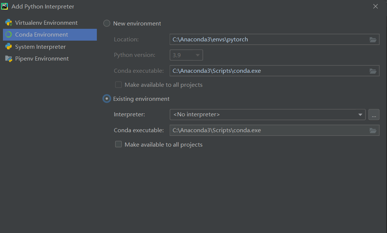Browse for the new environment Conda executable
This screenshot has height=233, width=387.
coord(373,71)
